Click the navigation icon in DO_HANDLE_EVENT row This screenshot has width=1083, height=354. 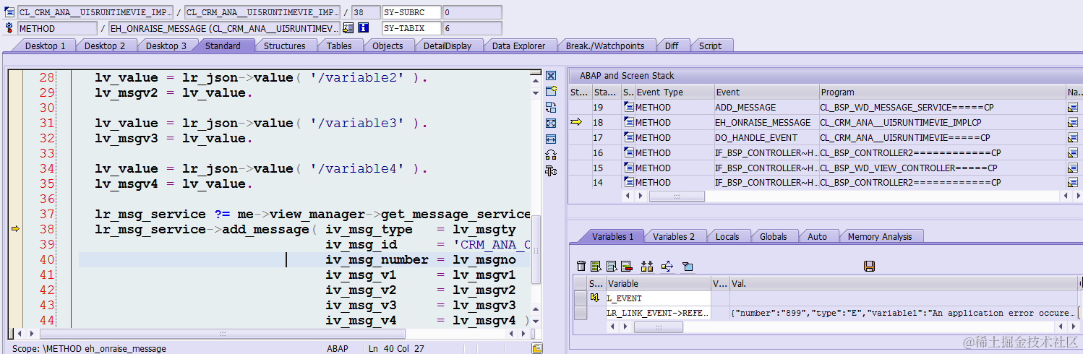coord(1073,137)
